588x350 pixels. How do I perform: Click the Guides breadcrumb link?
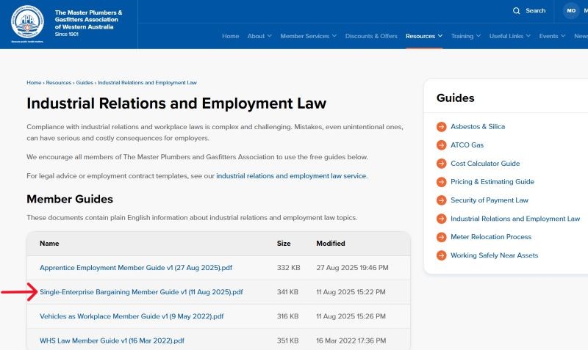tap(85, 83)
